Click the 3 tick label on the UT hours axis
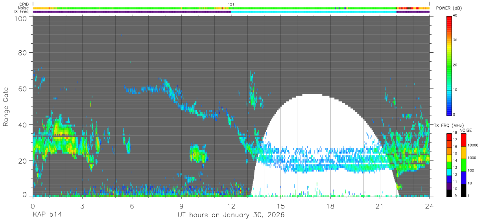Image resolution: width=483 pixels, height=223 pixels. (82, 206)
